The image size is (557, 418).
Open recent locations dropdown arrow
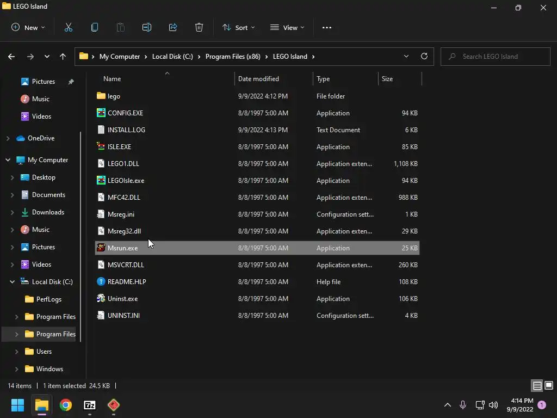point(47,57)
